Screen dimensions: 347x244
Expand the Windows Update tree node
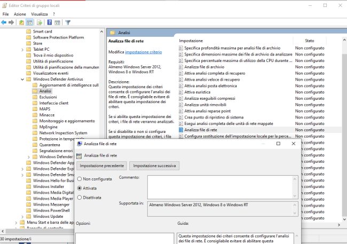point(22,216)
